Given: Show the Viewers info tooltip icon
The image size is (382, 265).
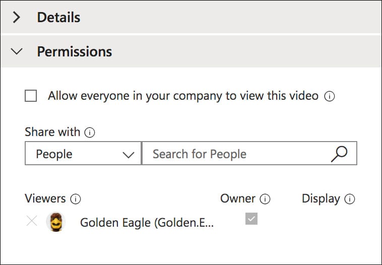Looking at the screenshot, I should [x=76, y=199].
